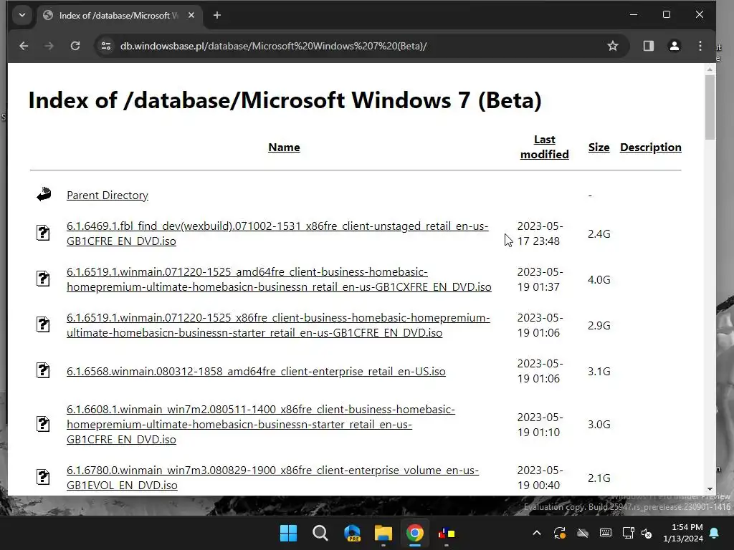Viewport: 734px width, 550px height.
Task: Open the colored blocks app on taskbar
Action: click(447, 533)
